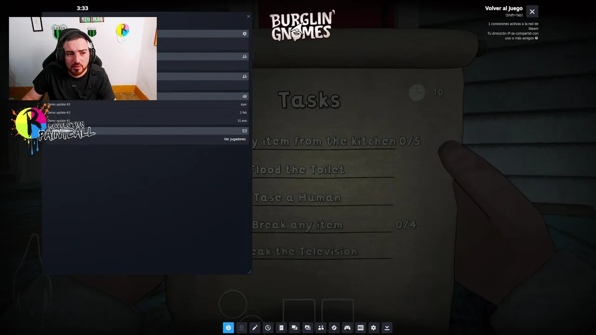Open the REC game recording button

(360, 328)
